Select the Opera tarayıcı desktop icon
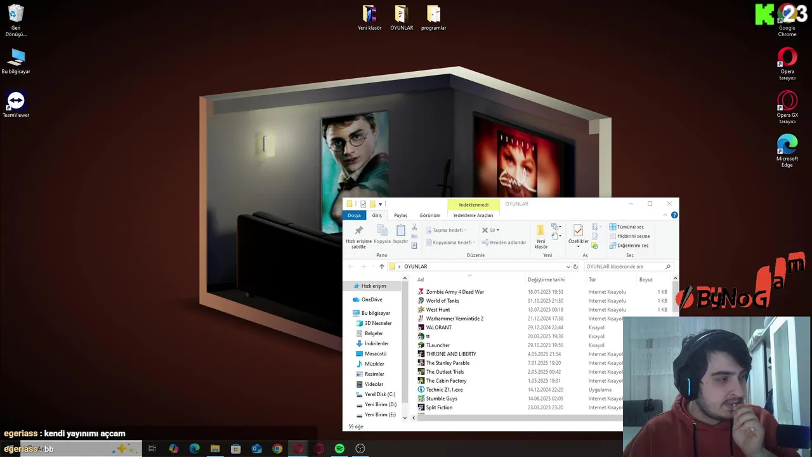Image resolution: width=812 pixels, height=457 pixels. point(787,64)
